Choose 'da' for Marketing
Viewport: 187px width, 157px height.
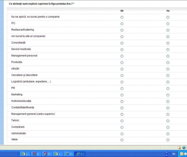tap(122, 95)
